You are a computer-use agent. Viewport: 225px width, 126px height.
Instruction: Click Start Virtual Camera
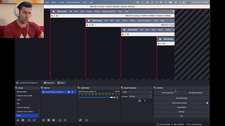(179, 103)
